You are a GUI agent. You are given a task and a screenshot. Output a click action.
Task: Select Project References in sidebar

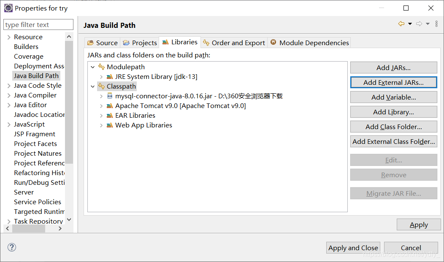39,163
